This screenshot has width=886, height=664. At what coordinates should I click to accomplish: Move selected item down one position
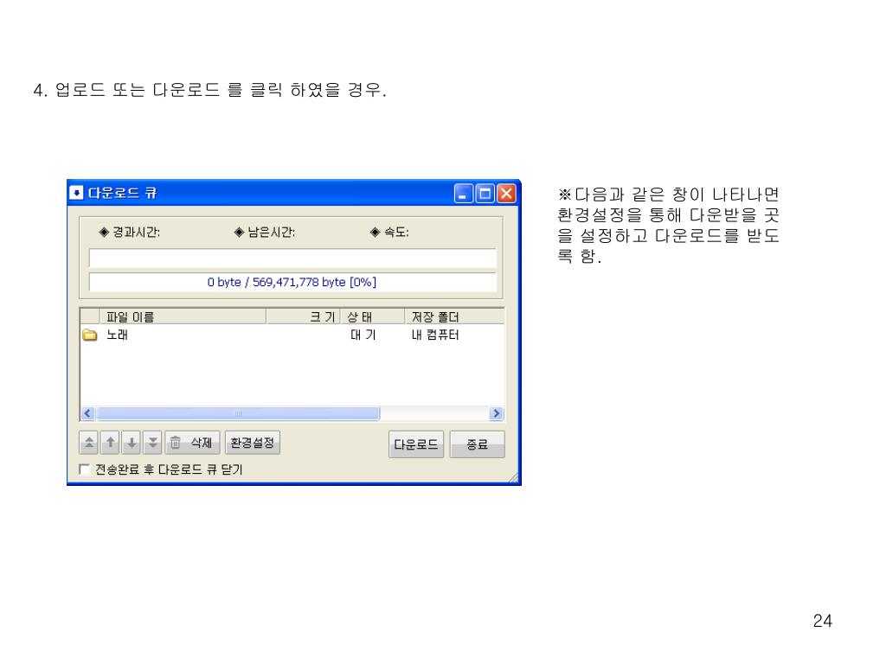click(x=132, y=443)
